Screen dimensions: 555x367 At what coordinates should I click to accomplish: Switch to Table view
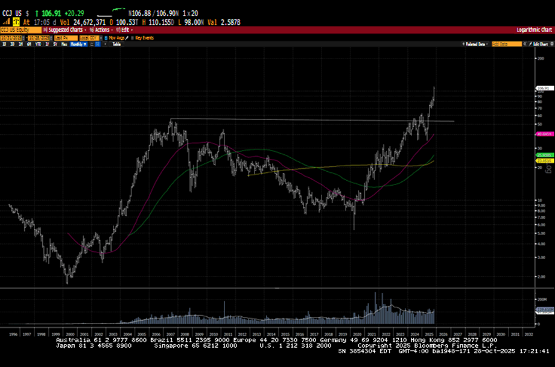point(116,44)
